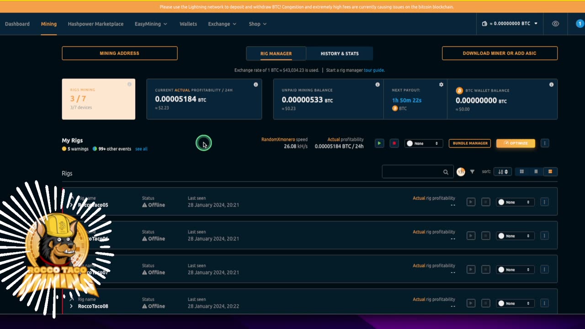Open the rigs filter funnel
This screenshot has height=329, width=585.
(472, 172)
